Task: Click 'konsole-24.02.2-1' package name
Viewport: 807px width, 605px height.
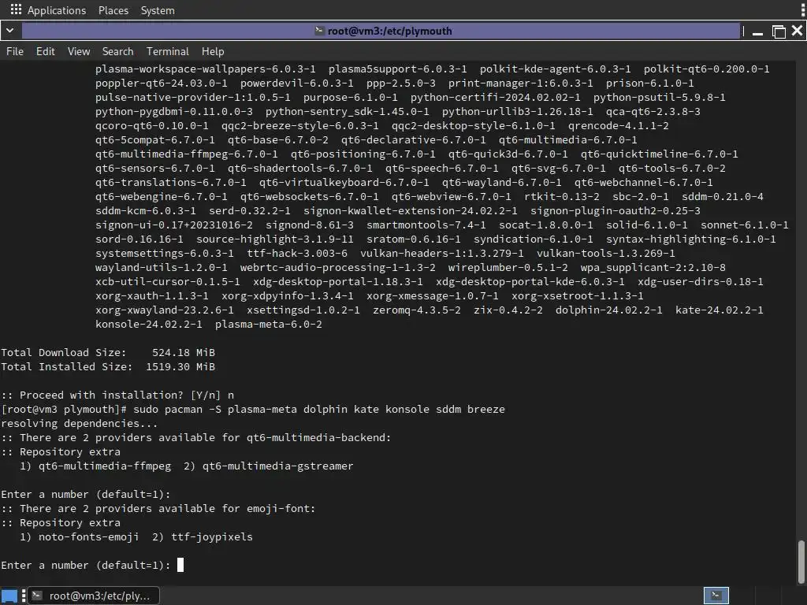Action: pos(149,324)
